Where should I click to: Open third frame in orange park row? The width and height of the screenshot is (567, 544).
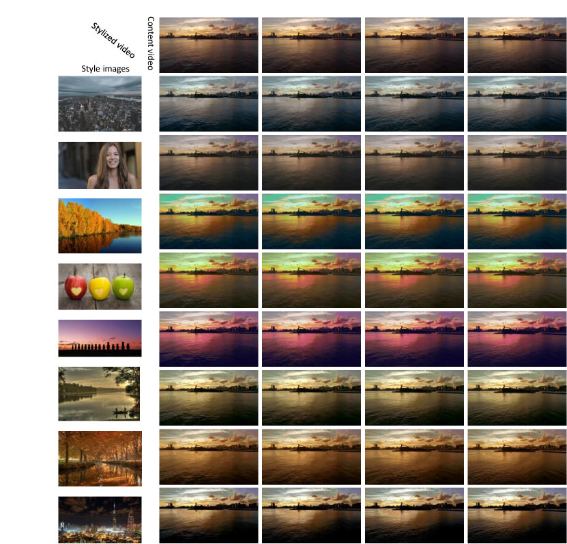coord(414,457)
